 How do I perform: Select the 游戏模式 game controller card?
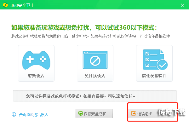click(36, 63)
